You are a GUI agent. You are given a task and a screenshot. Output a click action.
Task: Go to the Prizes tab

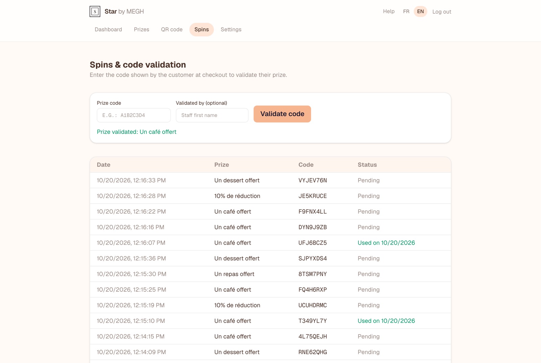point(141,29)
